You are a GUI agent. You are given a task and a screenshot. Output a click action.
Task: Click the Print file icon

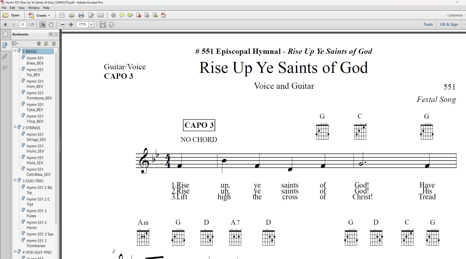tap(81, 15)
